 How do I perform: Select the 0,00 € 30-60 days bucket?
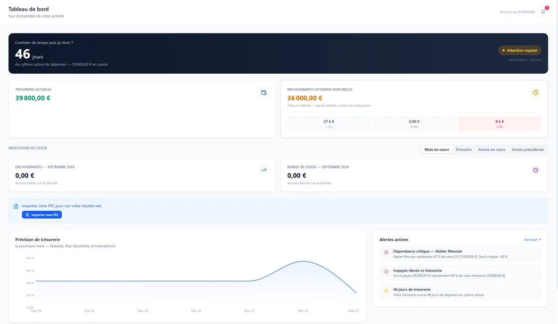pos(414,124)
